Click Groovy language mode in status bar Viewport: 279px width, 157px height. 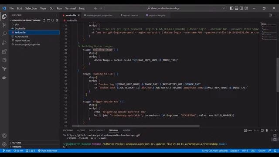pos(262,150)
